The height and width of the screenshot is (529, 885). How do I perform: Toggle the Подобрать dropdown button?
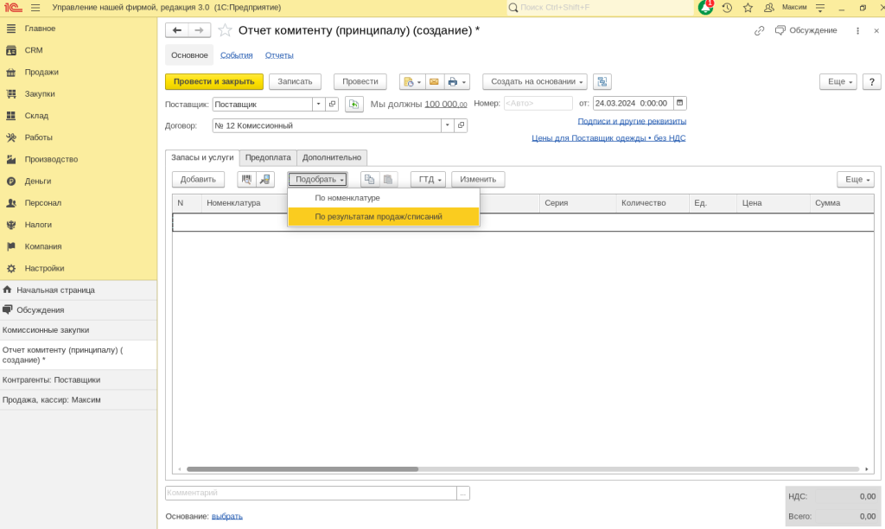tap(318, 180)
